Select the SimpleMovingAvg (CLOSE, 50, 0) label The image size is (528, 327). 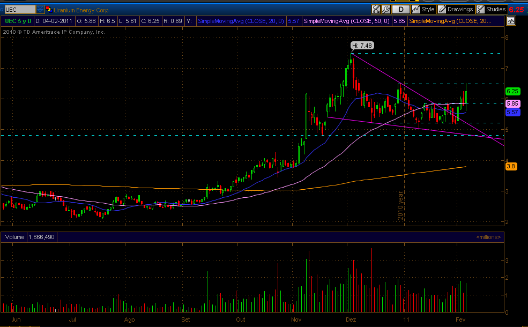(x=346, y=21)
